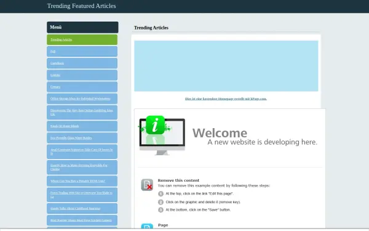Click the Trending Articles page heading
Image resolution: width=369 pixels, height=231 pixels.
point(151,28)
